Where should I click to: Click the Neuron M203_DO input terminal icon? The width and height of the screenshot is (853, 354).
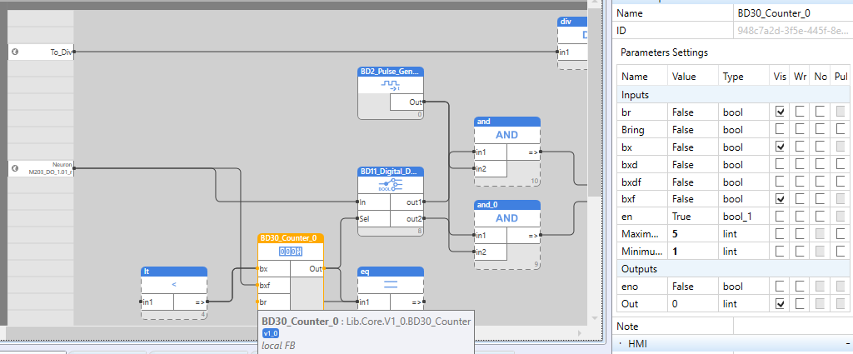pyautogui.click(x=15, y=168)
